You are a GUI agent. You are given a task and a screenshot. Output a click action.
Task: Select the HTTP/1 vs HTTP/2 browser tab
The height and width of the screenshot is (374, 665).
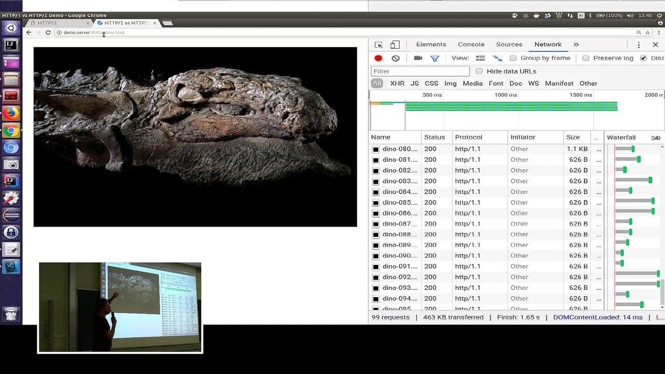point(126,23)
